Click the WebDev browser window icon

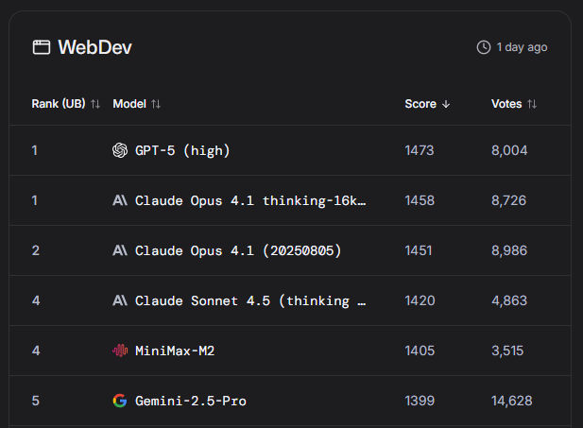click(42, 47)
